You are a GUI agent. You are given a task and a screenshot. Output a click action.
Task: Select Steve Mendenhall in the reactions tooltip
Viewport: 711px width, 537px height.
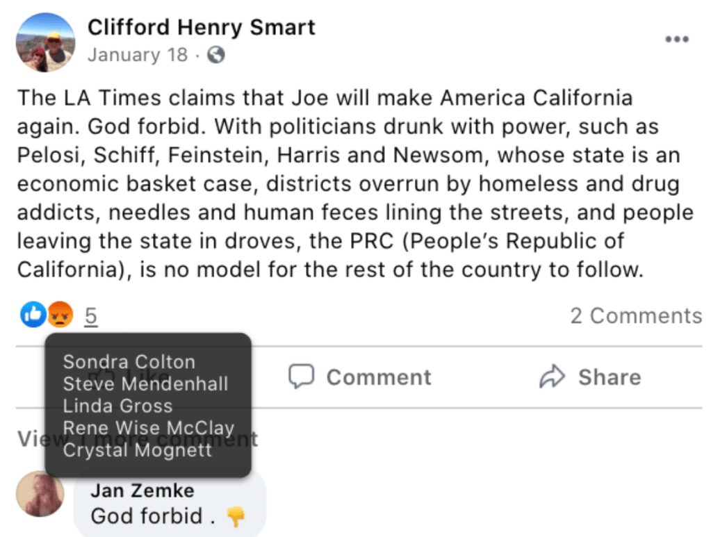145,383
